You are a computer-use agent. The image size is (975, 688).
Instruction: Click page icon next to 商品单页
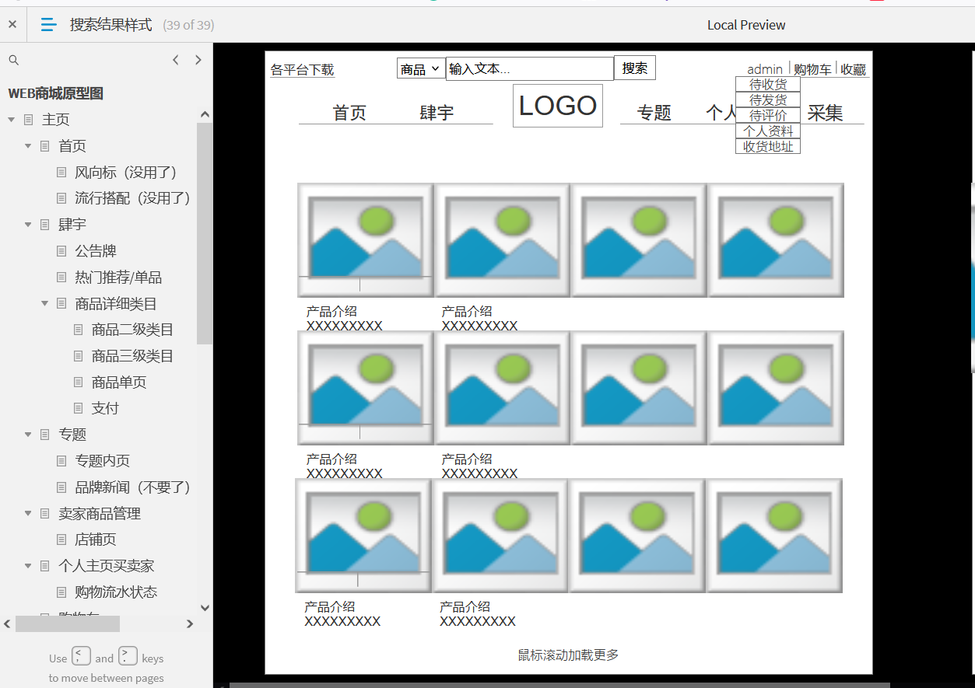coord(78,382)
